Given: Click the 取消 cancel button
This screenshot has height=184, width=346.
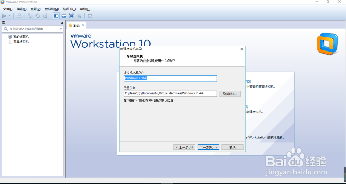Looking at the screenshot, I should tap(233, 147).
